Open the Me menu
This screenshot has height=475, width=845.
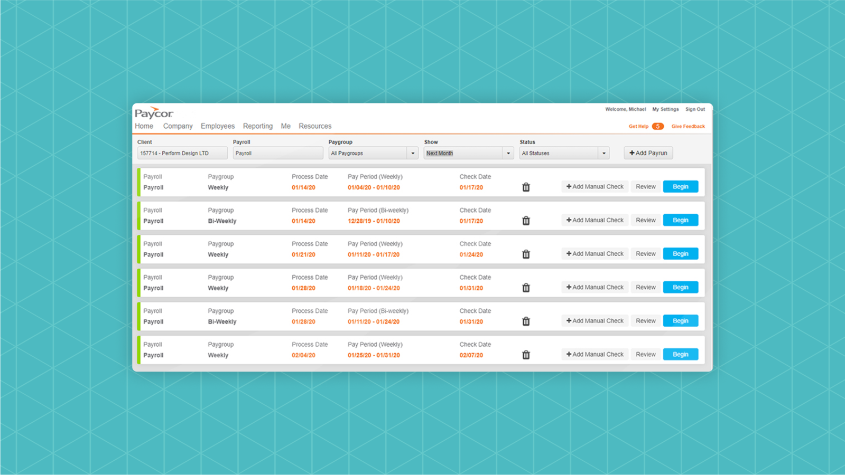(286, 126)
